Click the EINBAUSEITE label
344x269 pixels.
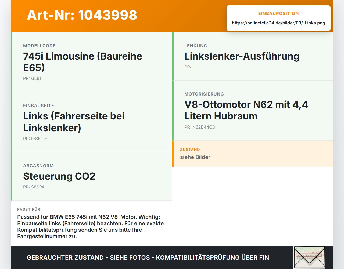coord(39,106)
